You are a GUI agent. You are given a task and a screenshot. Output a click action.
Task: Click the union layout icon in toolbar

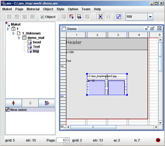pyautogui.click(x=118, y=17)
